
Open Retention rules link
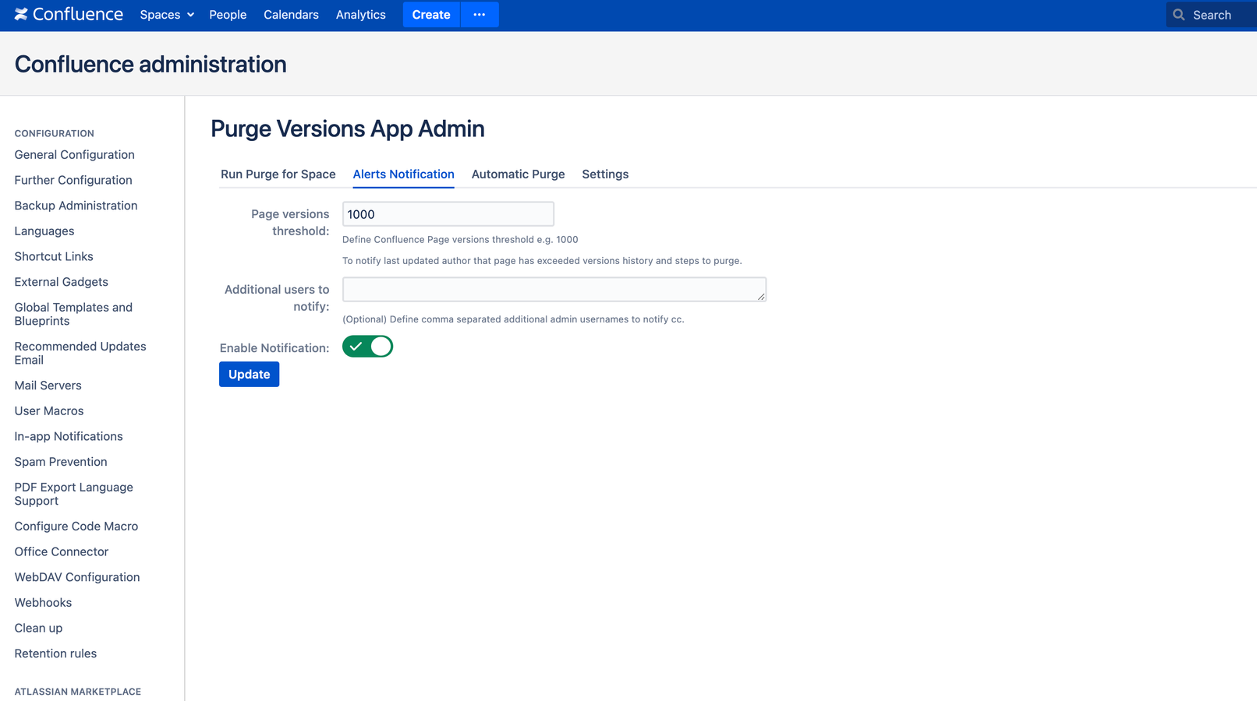click(x=55, y=653)
